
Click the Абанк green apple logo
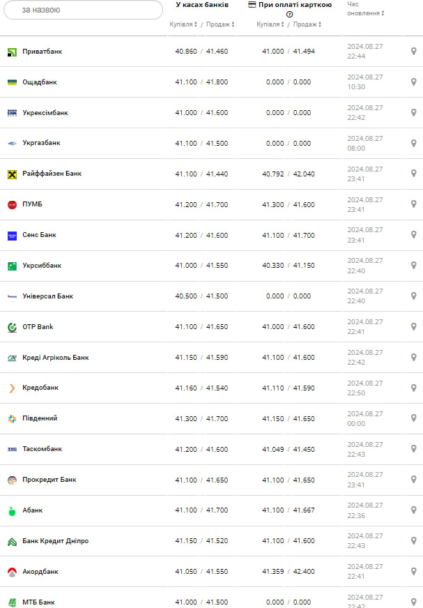tap(12, 510)
